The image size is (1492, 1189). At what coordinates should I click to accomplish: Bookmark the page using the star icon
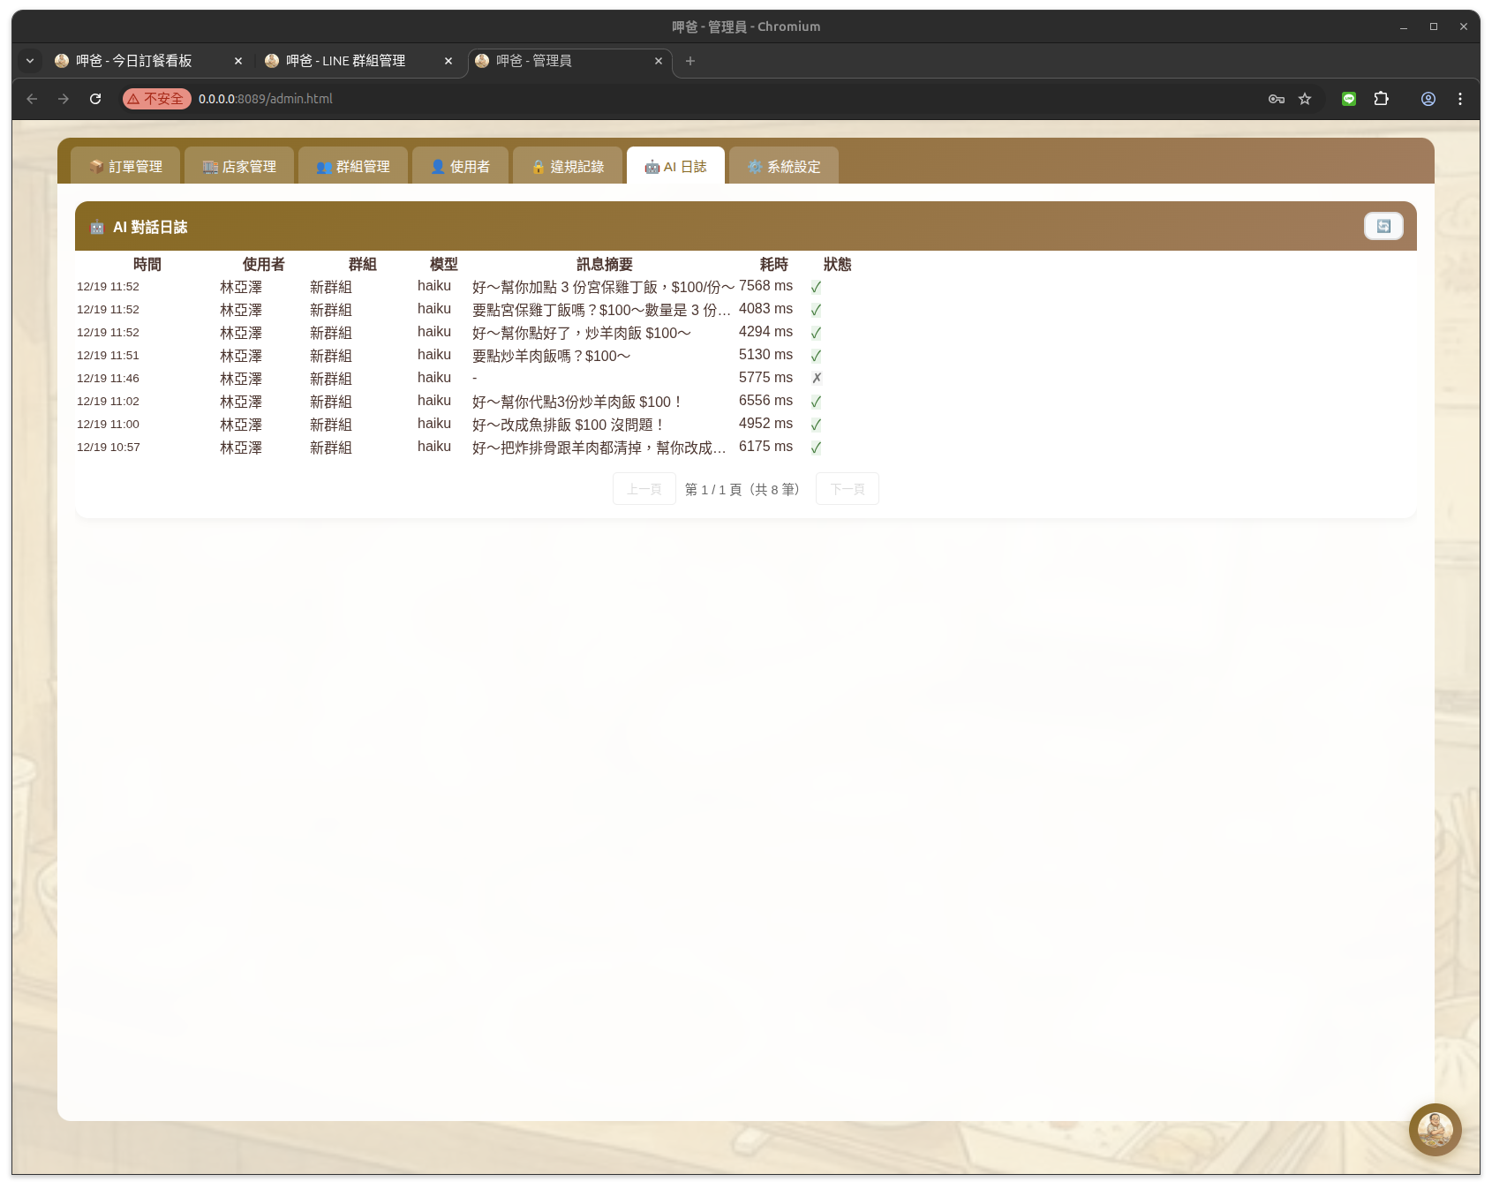point(1304,99)
